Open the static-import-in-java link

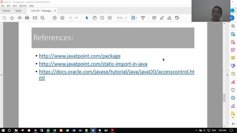click(93, 64)
